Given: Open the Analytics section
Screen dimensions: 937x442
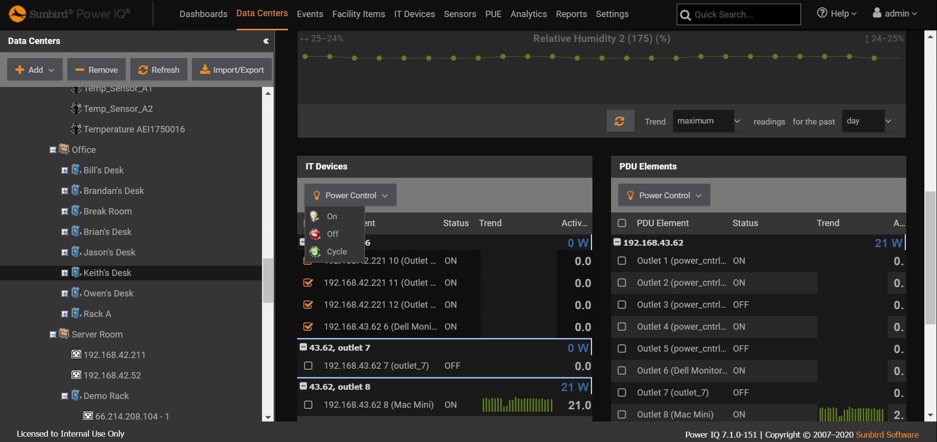Looking at the screenshot, I should click(x=528, y=14).
